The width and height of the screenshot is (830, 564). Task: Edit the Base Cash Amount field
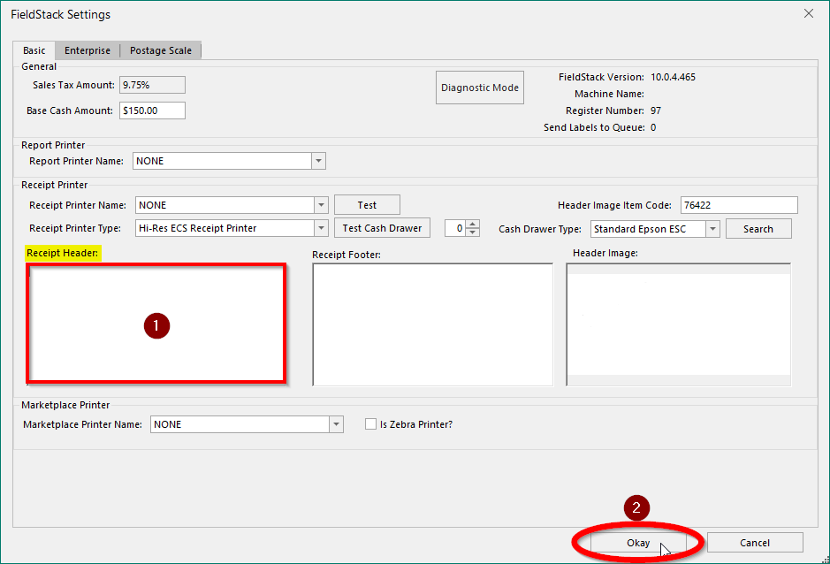[152, 111]
